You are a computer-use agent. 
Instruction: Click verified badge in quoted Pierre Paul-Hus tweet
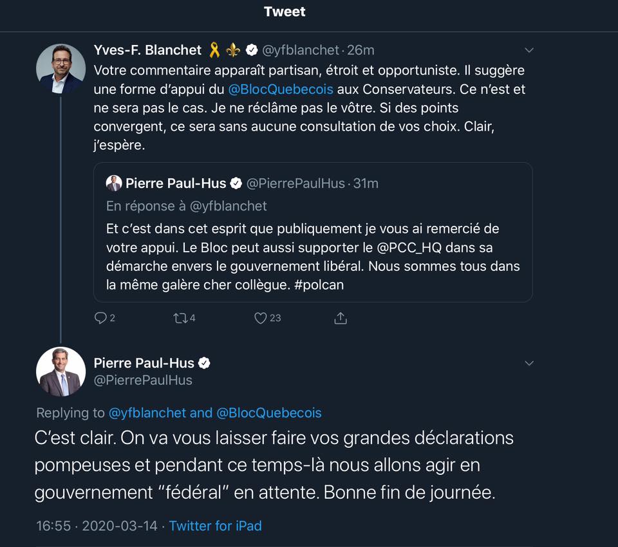tap(236, 183)
